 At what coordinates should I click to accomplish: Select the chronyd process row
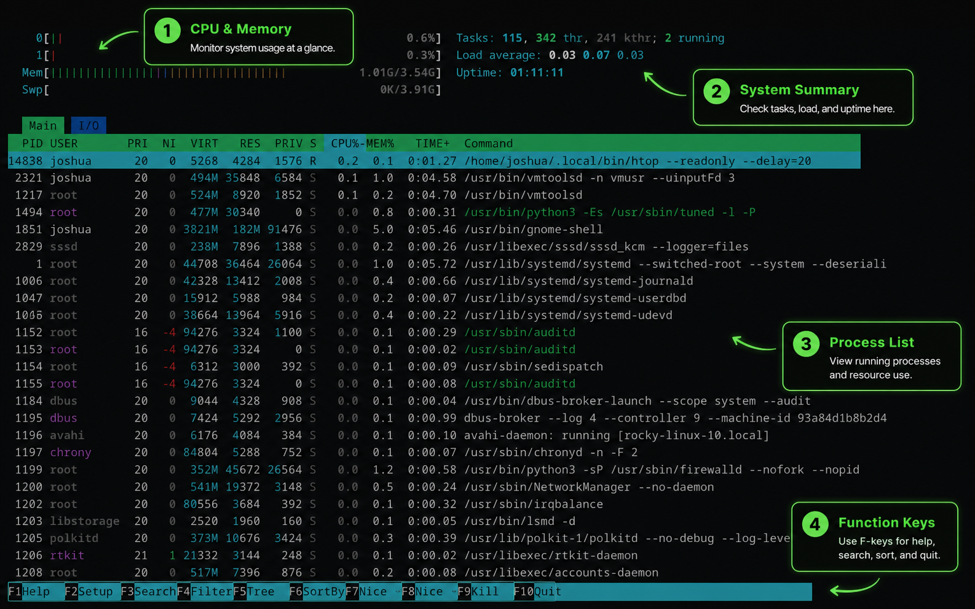(434, 452)
